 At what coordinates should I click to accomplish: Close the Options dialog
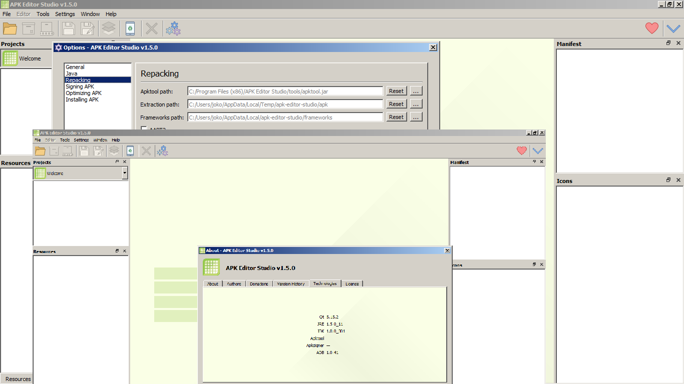433,47
